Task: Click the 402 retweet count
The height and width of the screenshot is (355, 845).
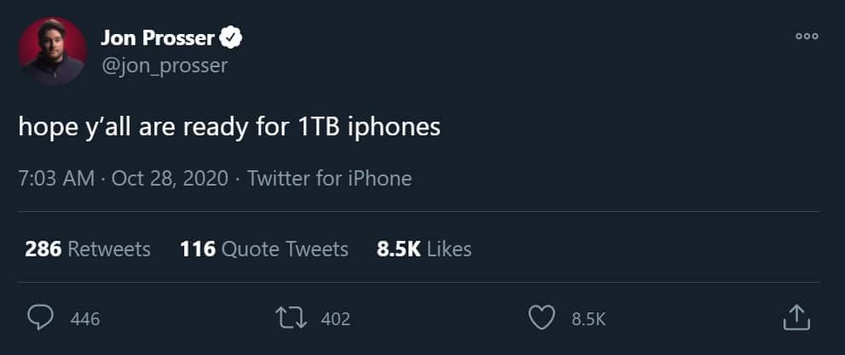Action: pyautogui.click(x=336, y=319)
